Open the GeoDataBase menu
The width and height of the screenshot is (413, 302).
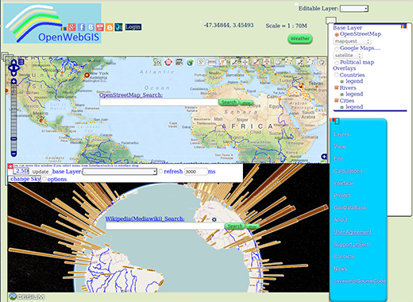[x=349, y=207]
